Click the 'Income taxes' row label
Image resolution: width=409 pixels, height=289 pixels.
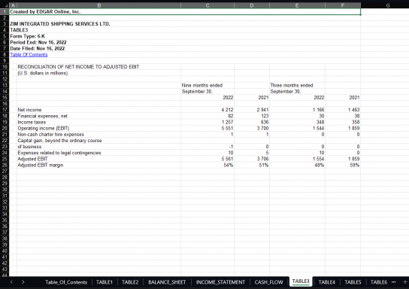[32, 122]
